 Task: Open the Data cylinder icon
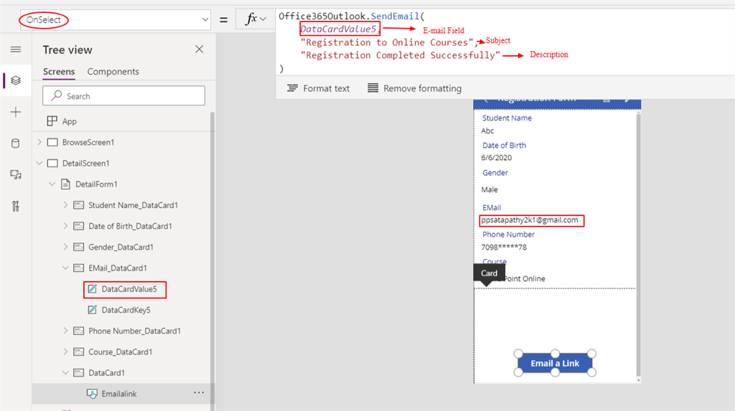tap(16, 143)
